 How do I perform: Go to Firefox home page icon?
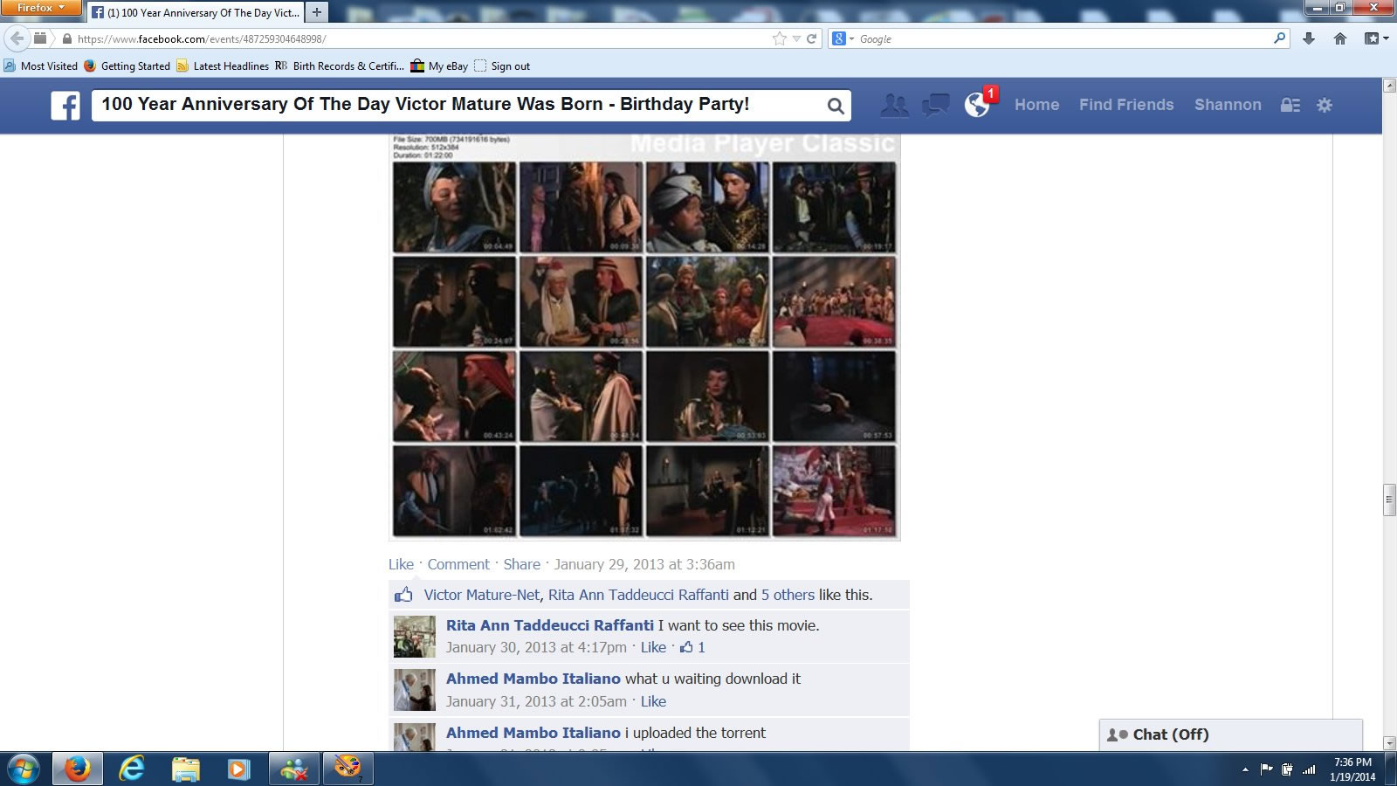tap(1340, 38)
